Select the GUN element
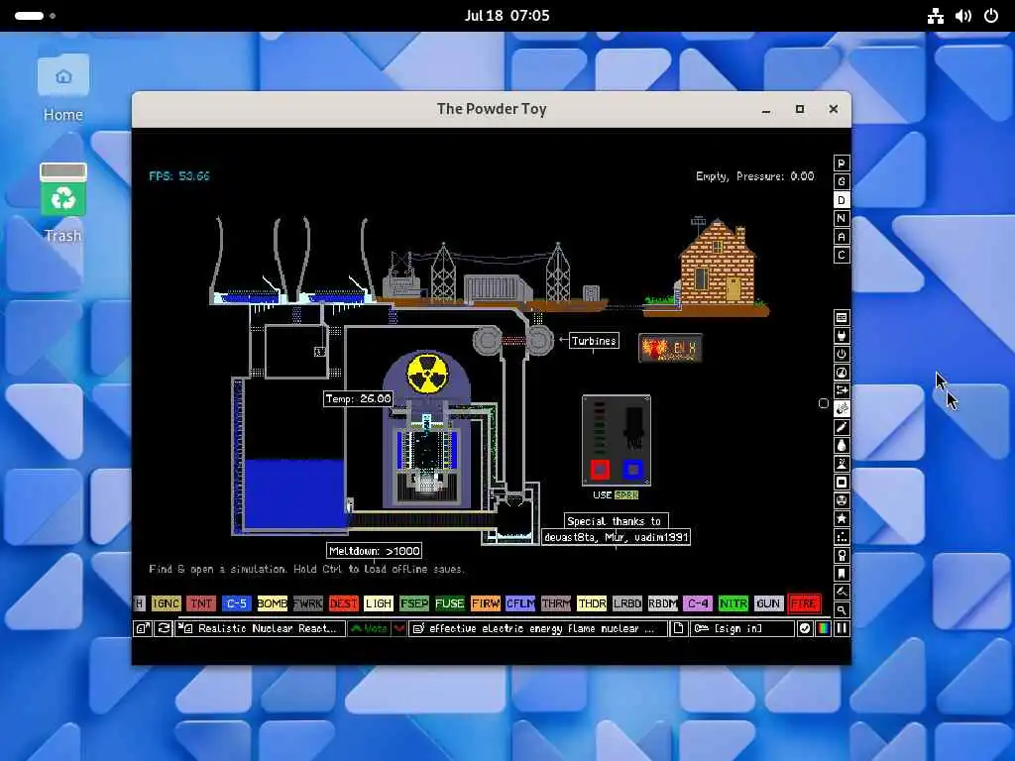 tap(768, 603)
